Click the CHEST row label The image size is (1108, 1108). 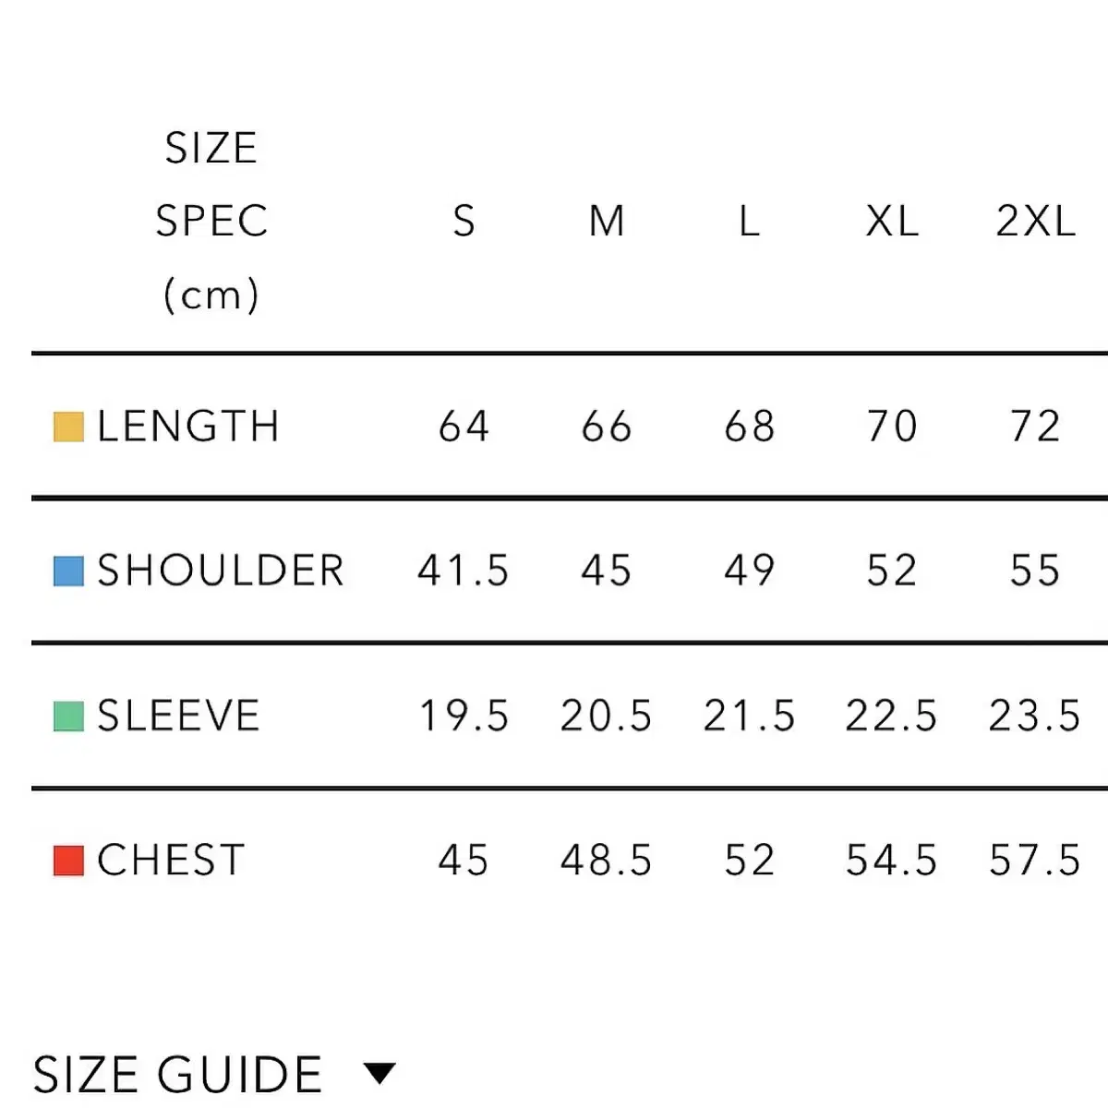click(172, 861)
